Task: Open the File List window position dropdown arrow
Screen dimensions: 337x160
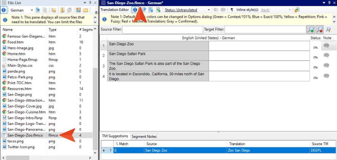Action: point(85,3)
